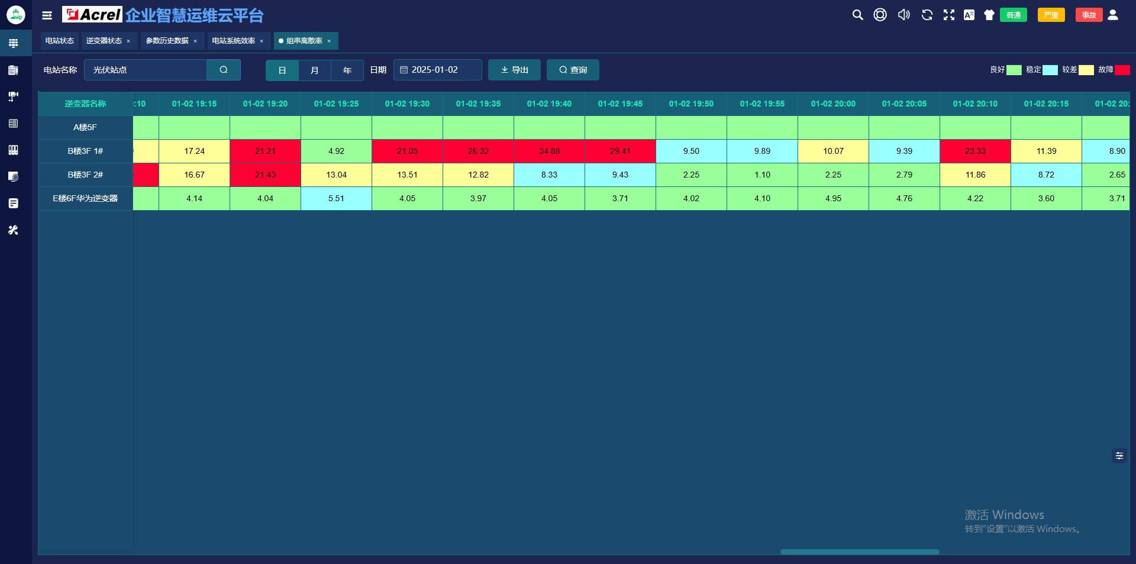Image resolution: width=1136 pixels, height=564 pixels.
Task: Click the sound speaker icon in header
Action: (x=903, y=15)
